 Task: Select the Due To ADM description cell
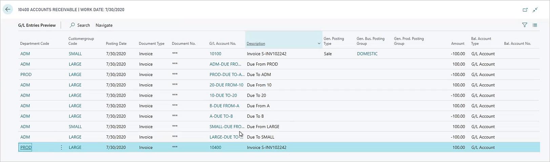click(259, 75)
